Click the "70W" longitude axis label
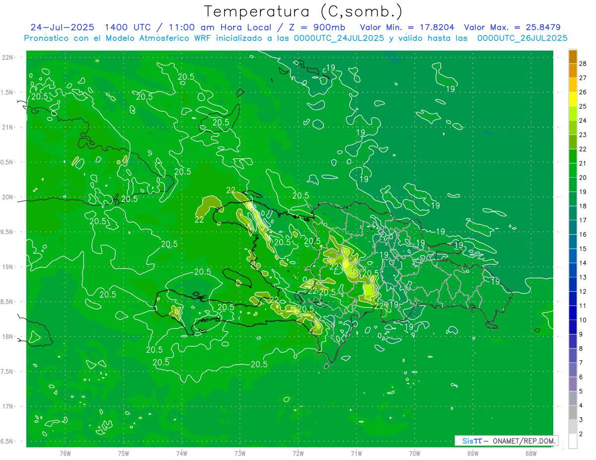The height and width of the screenshot is (460, 596). pos(415,453)
